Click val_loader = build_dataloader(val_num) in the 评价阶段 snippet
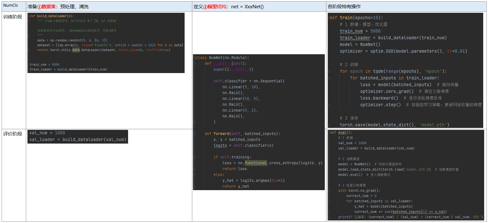Screen dimensions: 488x223 pos(78,139)
